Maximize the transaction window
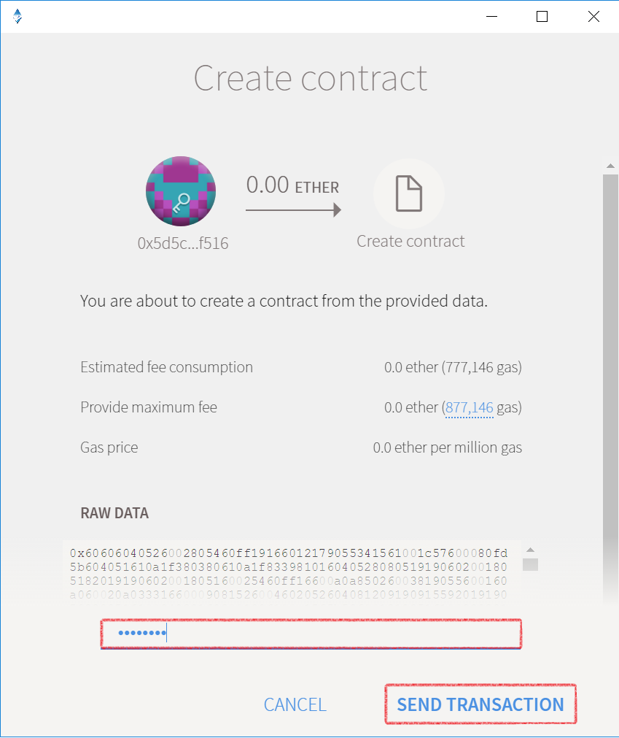The height and width of the screenshot is (738, 619). click(542, 17)
